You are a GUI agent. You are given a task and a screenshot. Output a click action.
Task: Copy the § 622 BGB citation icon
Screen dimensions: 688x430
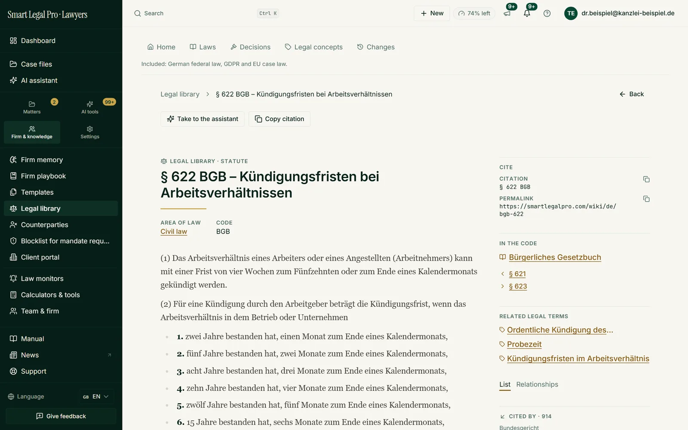click(x=646, y=179)
